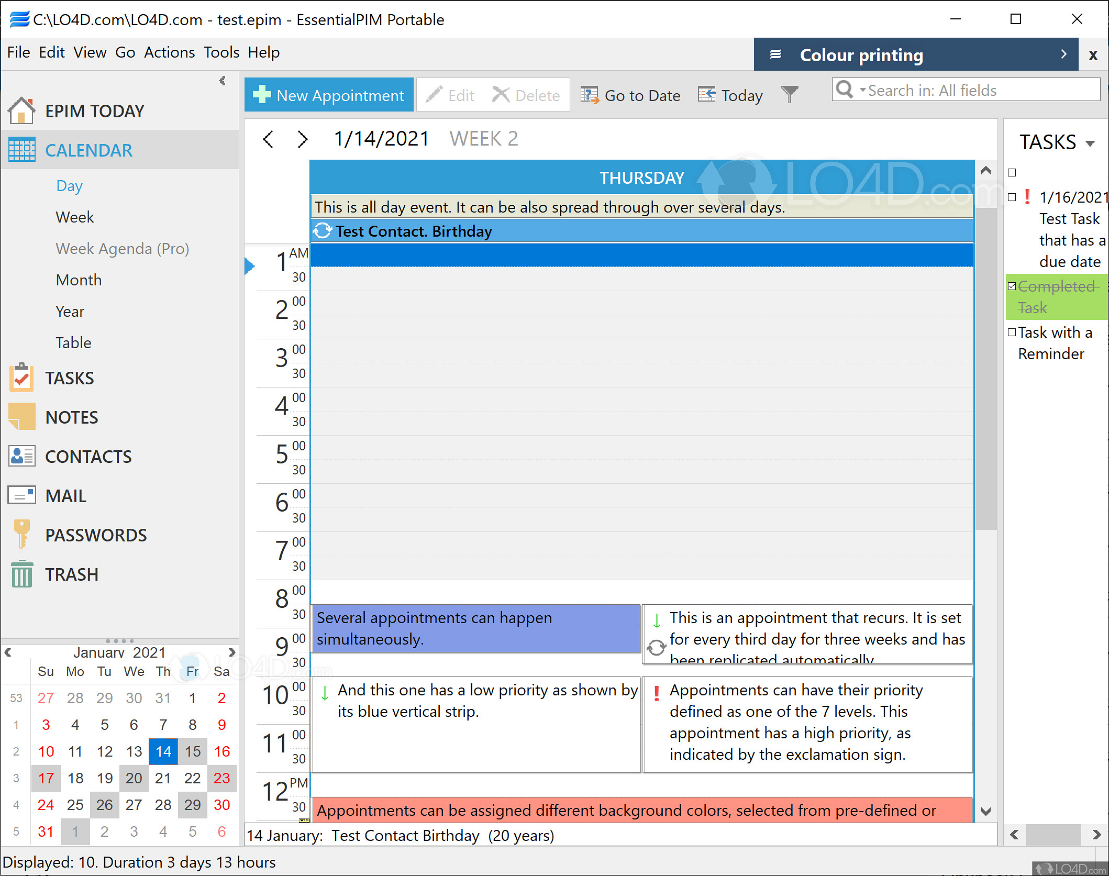Viewport: 1109px width, 876px height.
Task: Go to EPIM Today home view
Action: (x=94, y=111)
